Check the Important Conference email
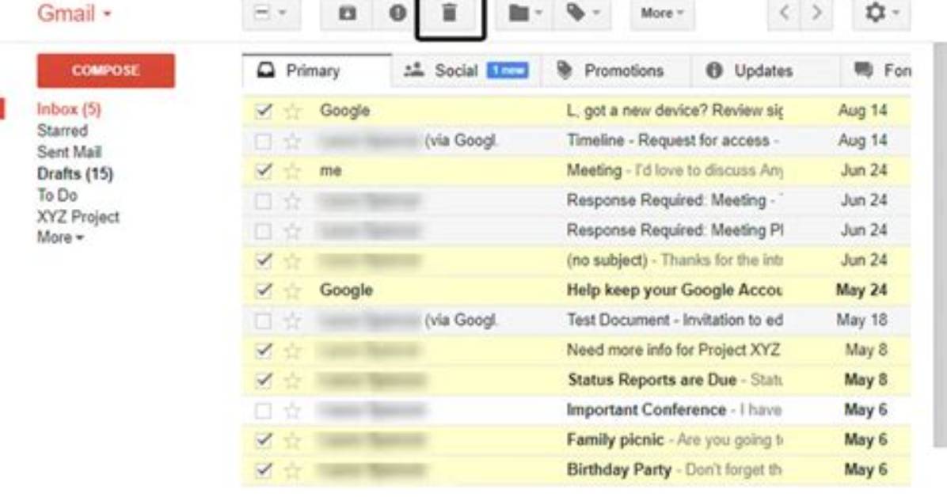 coord(264,411)
